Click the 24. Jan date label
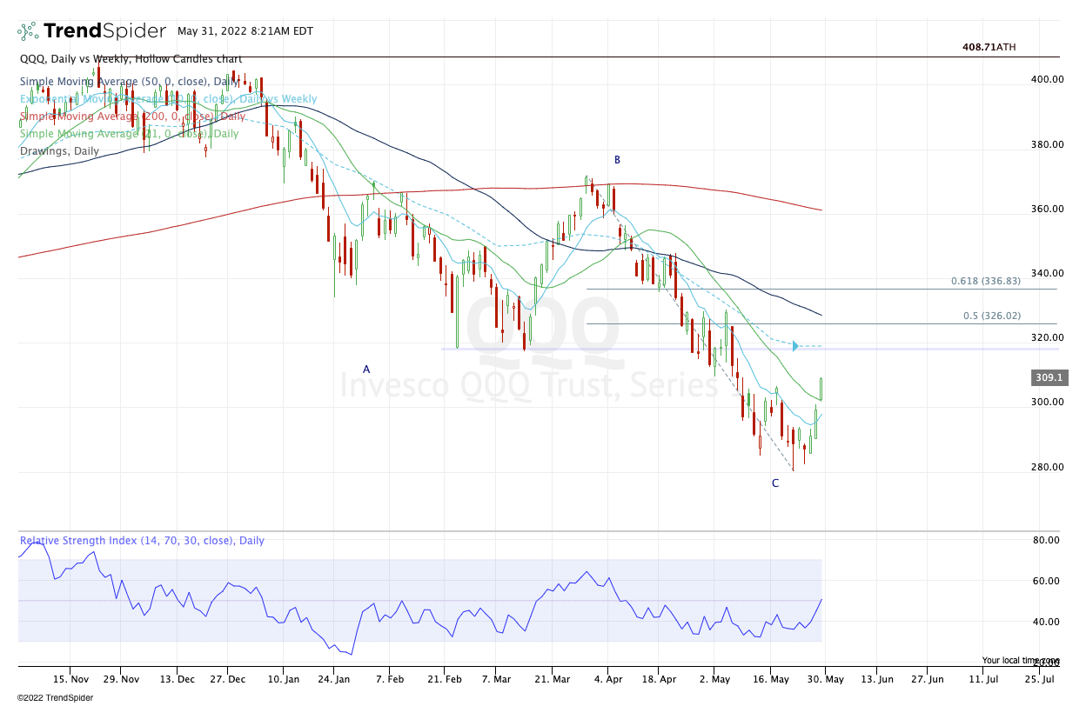The image size is (1086, 706). pos(336,678)
